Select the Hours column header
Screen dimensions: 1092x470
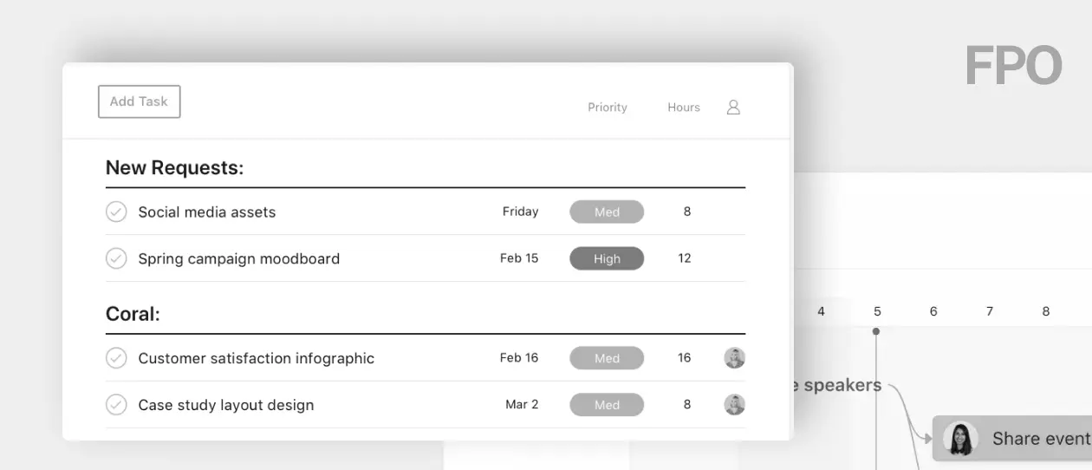click(x=684, y=108)
